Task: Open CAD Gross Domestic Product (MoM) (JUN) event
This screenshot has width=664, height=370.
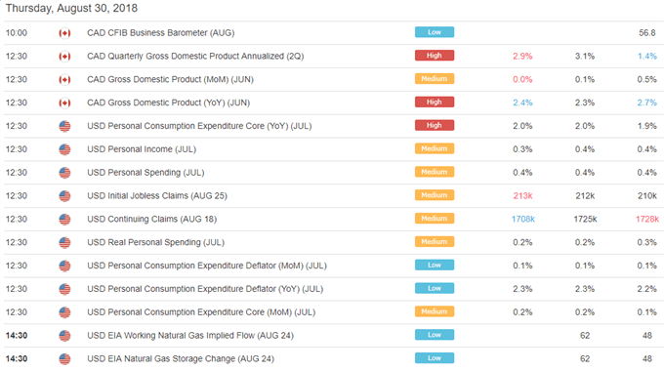Action: click(170, 80)
